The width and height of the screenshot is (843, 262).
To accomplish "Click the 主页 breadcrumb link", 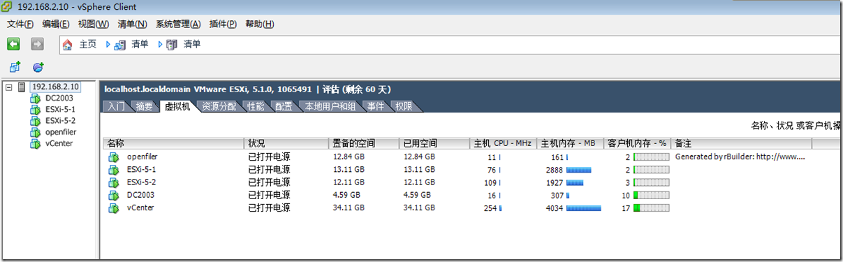I will (87, 45).
